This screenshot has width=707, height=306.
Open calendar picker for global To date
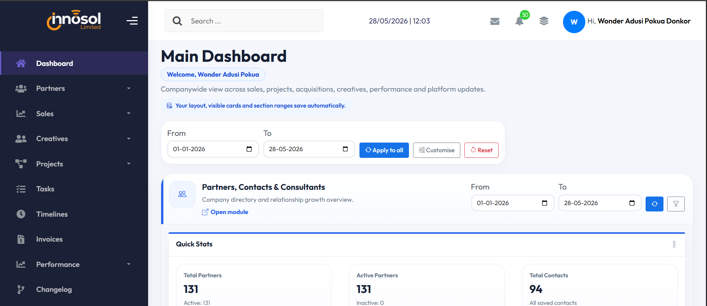coord(345,149)
